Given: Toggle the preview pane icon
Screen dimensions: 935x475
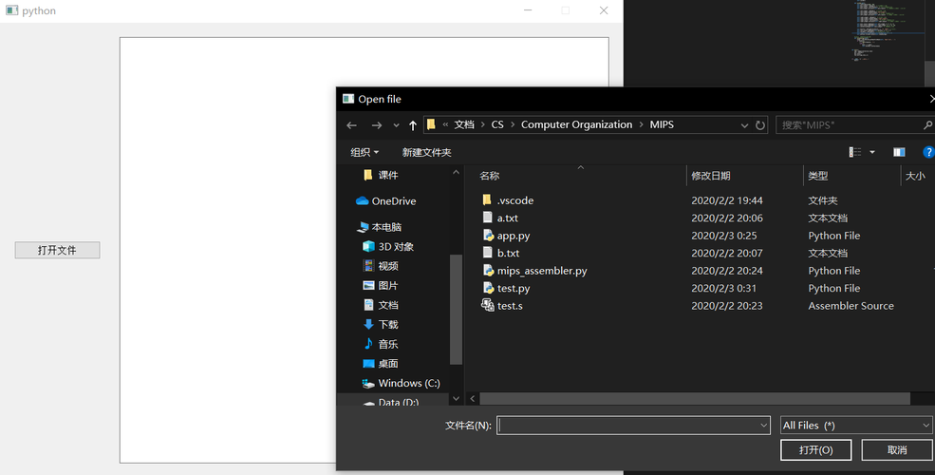Looking at the screenshot, I should coord(899,152).
